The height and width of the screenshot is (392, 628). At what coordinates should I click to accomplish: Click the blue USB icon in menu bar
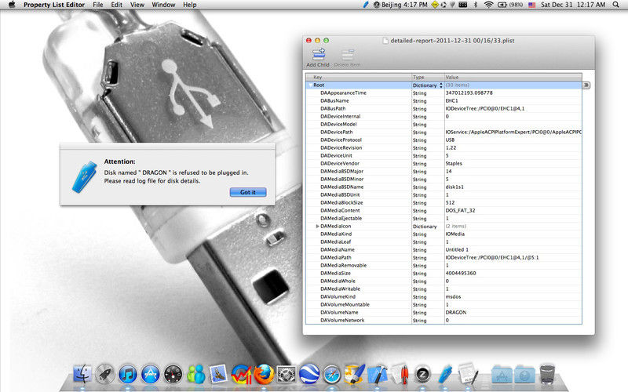click(365, 5)
